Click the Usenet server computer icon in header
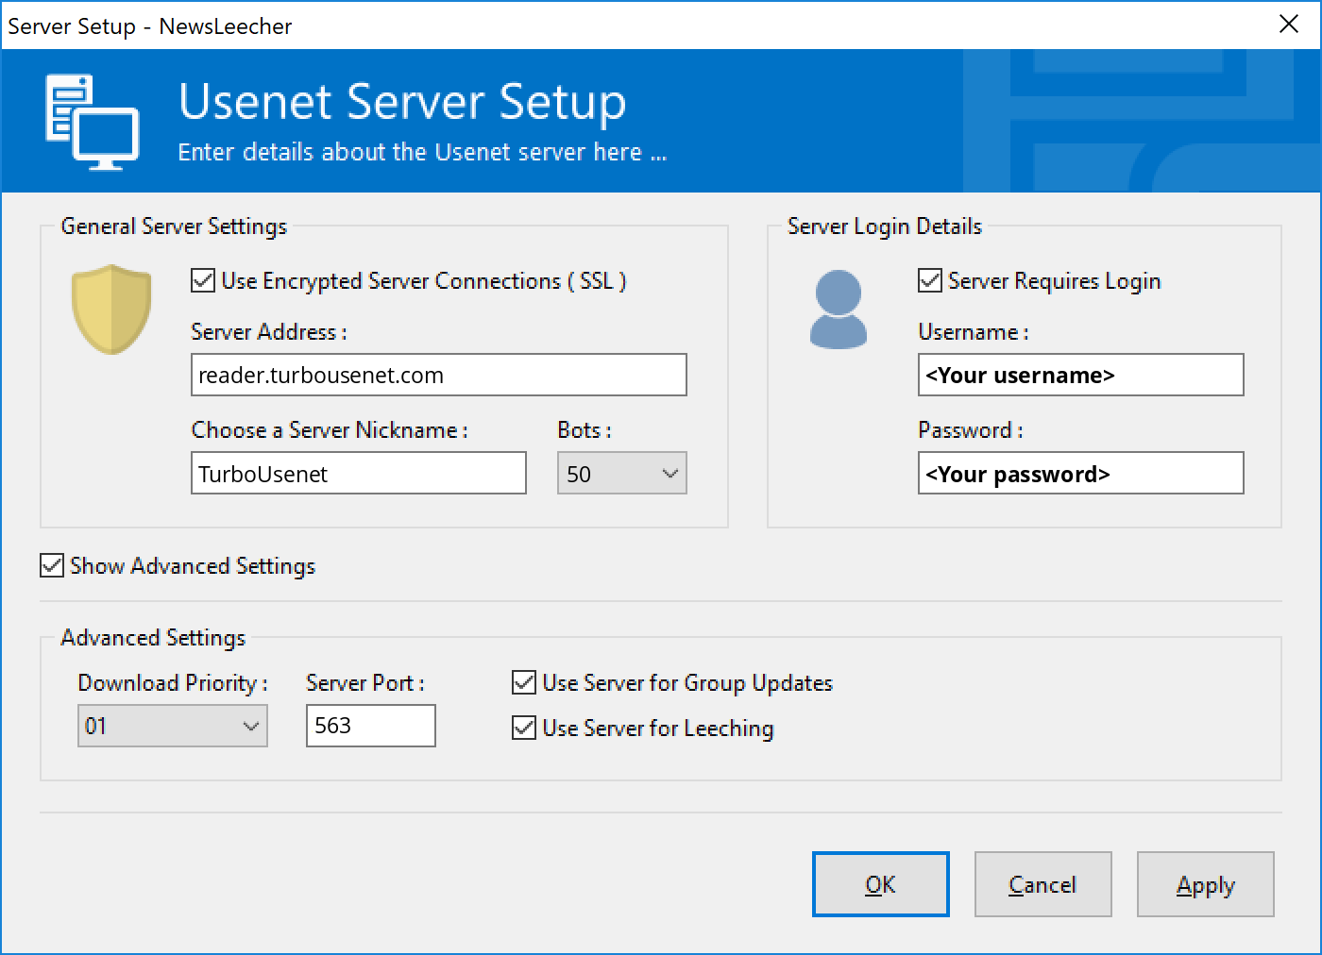1322x955 pixels. pos(93,123)
